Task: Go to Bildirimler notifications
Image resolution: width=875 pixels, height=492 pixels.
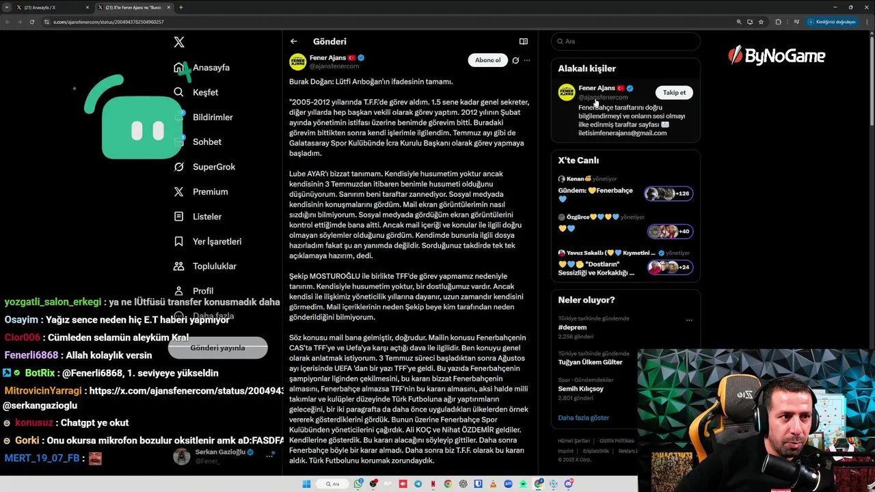Action: point(204,117)
